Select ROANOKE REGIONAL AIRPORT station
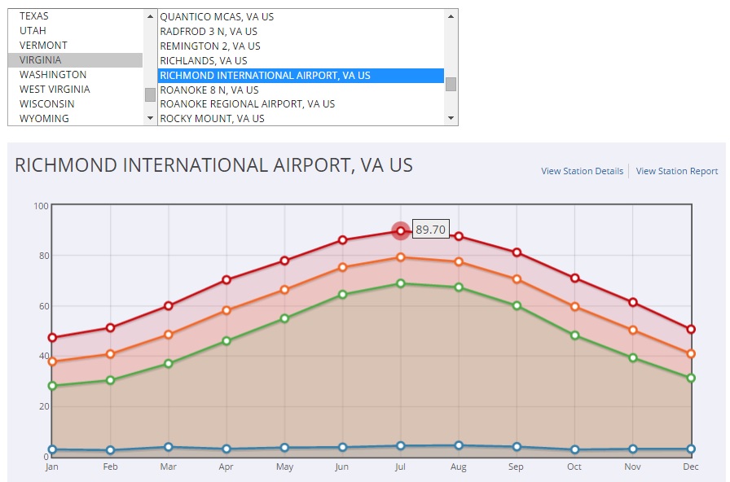Image resolution: width=730 pixels, height=482 pixels. click(247, 104)
